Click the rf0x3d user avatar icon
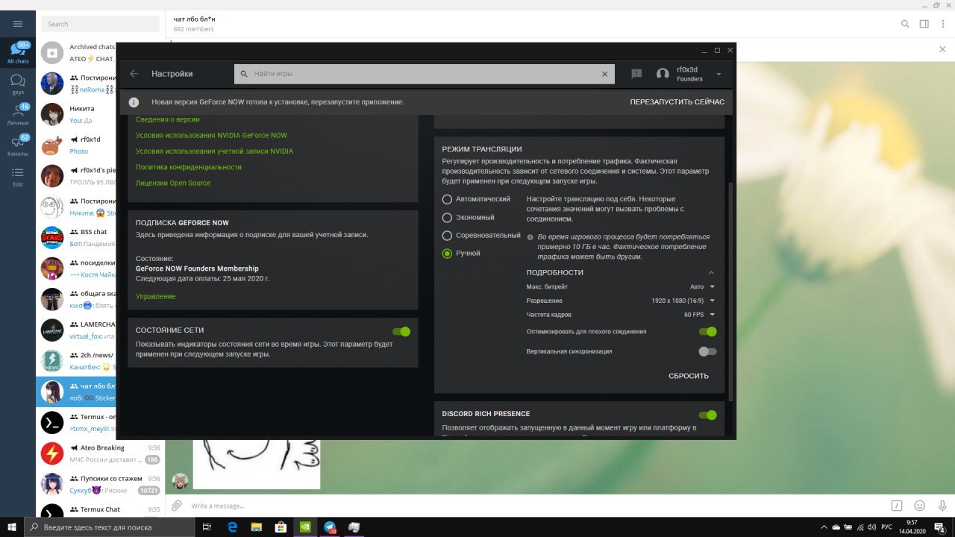This screenshot has width=955, height=537. pos(663,74)
